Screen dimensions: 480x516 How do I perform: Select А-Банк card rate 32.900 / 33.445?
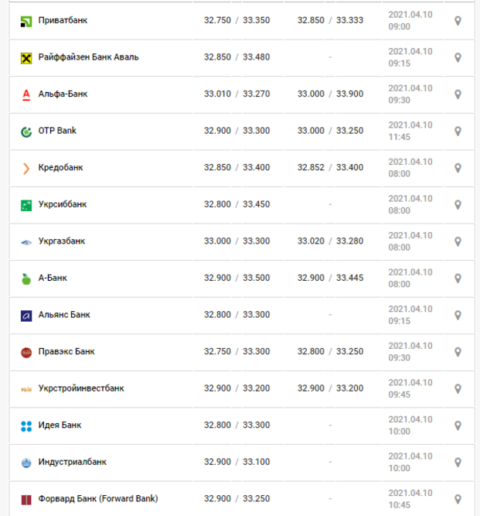[330, 278]
